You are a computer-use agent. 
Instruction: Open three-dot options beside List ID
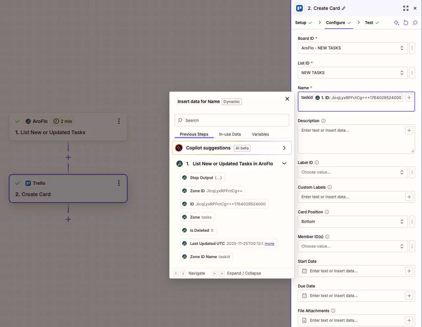tap(412, 73)
